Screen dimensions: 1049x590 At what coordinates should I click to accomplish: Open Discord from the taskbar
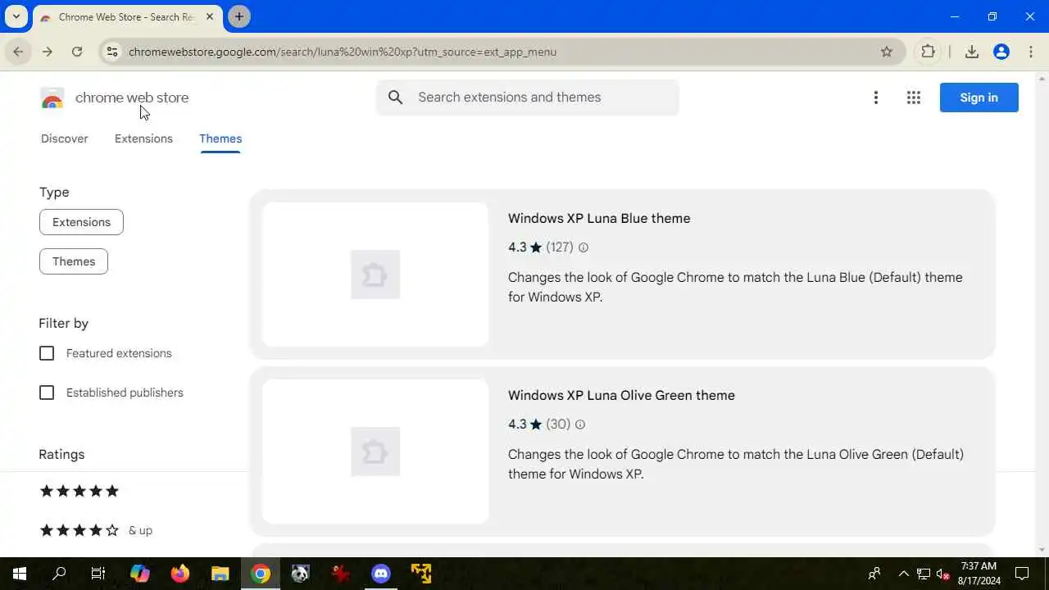[x=381, y=574]
